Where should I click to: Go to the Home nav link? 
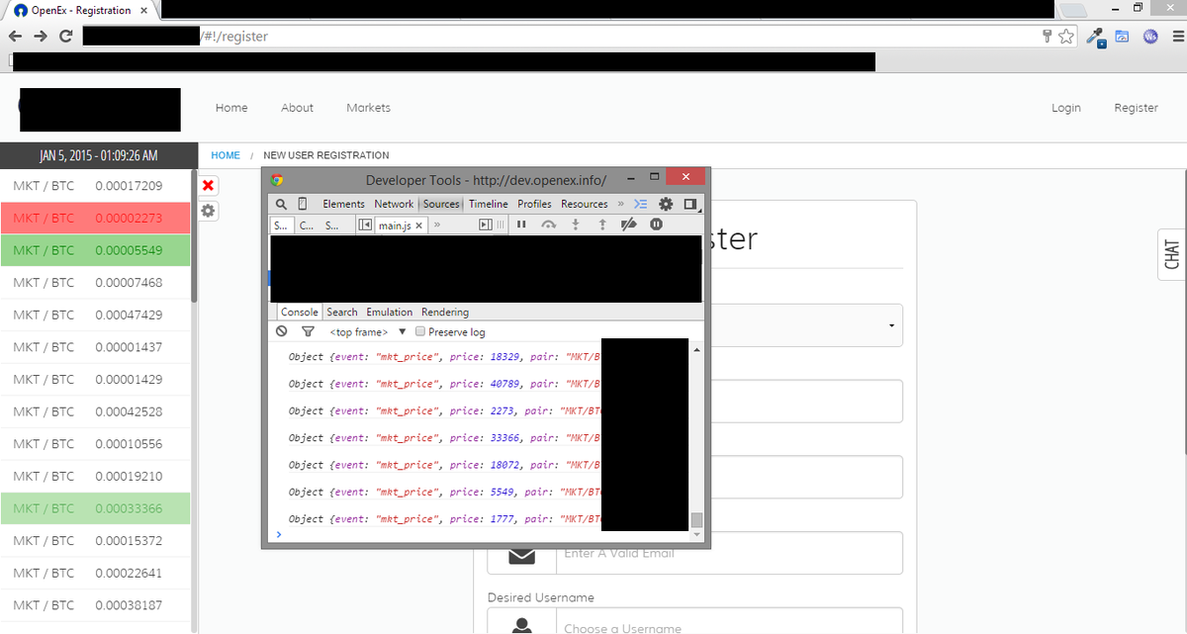point(231,108)
